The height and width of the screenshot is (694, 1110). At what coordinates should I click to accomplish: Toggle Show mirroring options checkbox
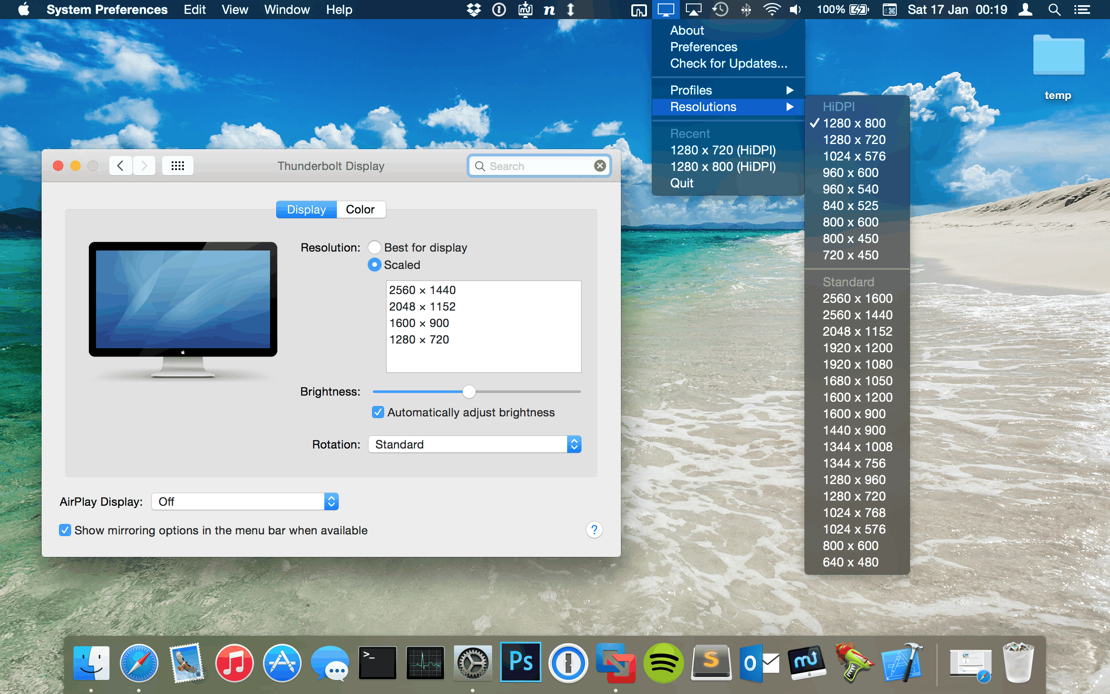coord(65,530)
